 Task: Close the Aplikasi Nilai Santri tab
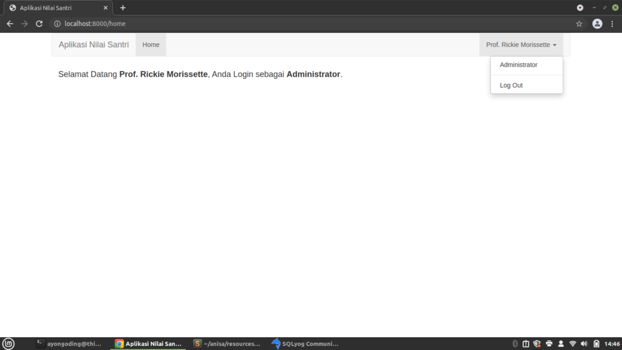pos(106,7)
